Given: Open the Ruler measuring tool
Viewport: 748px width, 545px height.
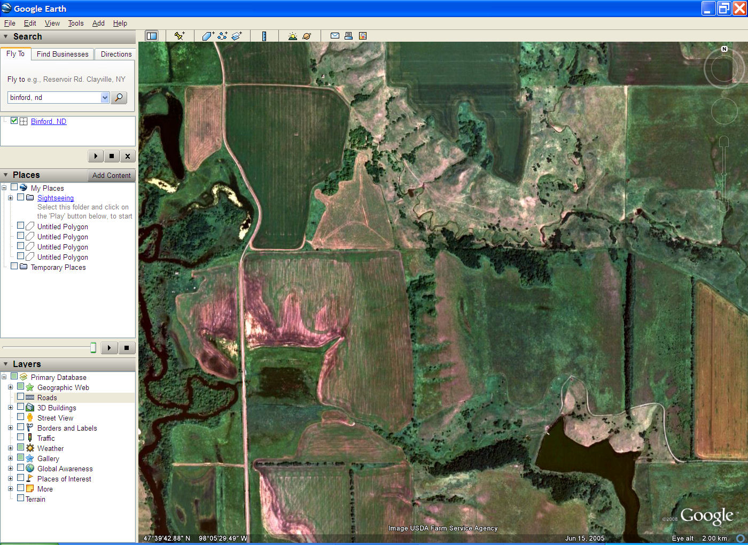Looking at the screenshot, I should click(x=264, y=36).
